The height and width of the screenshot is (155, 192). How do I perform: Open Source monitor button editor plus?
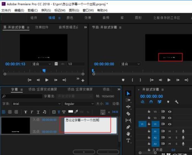[83, 80]
